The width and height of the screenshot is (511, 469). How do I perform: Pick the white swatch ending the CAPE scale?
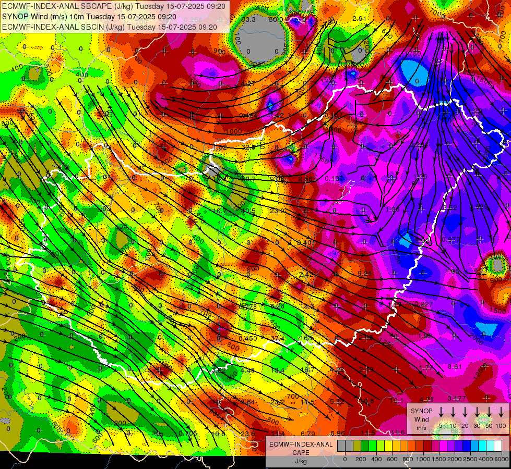(498, 446)
